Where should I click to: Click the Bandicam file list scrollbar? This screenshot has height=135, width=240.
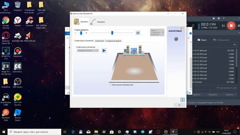pyautogui.click(x=237, y=58)
